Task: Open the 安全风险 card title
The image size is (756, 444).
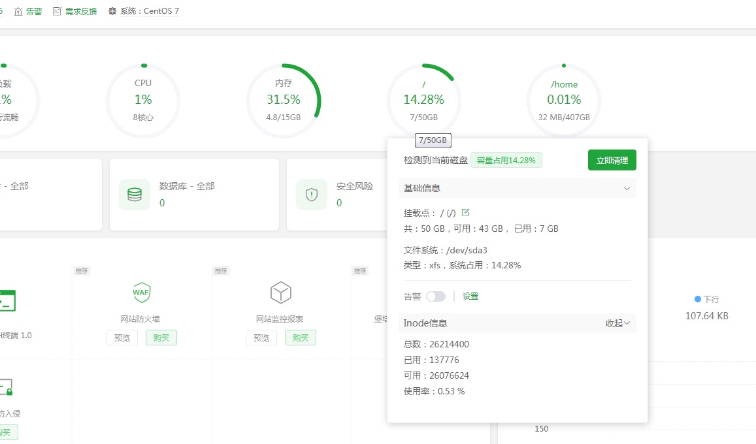Action: click(x=355, y=186)
